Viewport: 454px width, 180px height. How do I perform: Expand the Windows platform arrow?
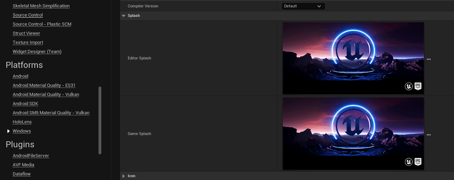(x=8, y=131)
